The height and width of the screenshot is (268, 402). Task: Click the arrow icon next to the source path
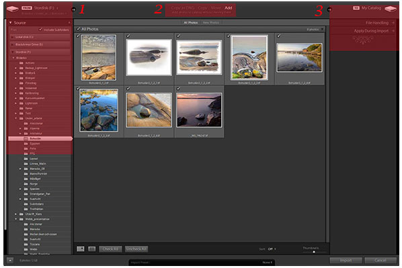coord(74,9)
